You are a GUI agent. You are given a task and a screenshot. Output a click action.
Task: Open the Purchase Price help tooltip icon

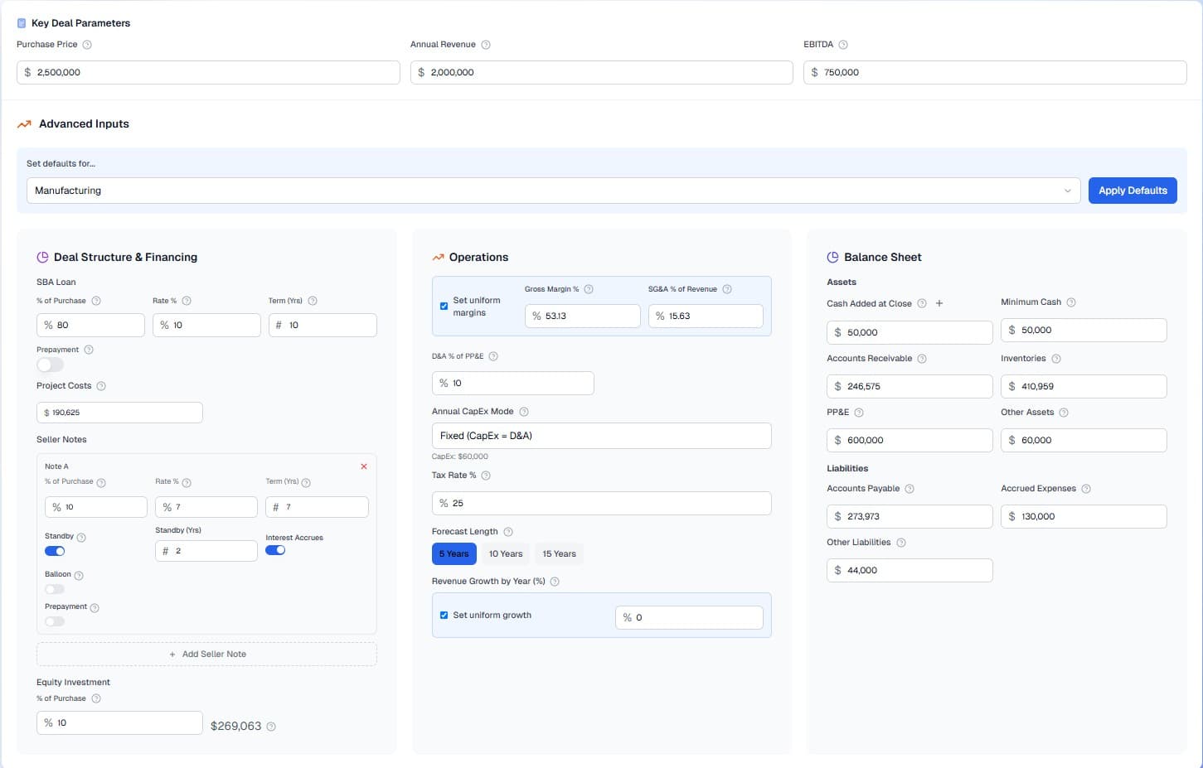(x=87, y=44)
